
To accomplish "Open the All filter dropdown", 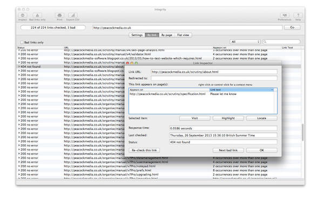I will [x=245, y=42].
